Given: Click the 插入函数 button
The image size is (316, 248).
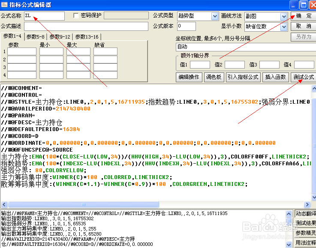Looking at the screenshot, I should [276, 77].
